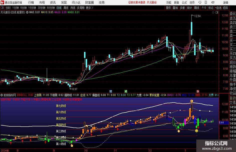
Task: Click the BBIBOLL indicator name
Action: 22,95
